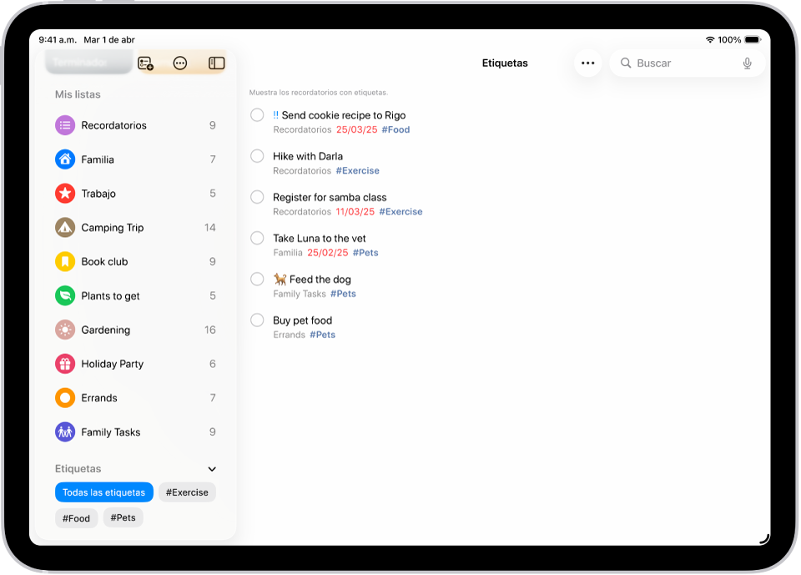
Task: Complete the 'Hike with Darla' reminder
Action: pyautogui.click(x=257, y=156)
